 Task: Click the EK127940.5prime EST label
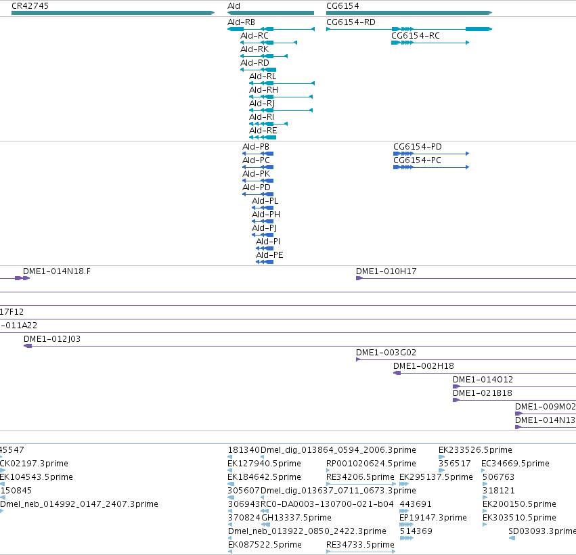(264, 464)
